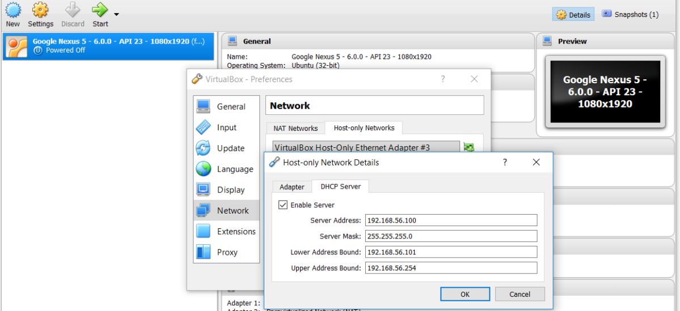
Task: Close the VirtualBox Preferences window
Action: (474, 79)
